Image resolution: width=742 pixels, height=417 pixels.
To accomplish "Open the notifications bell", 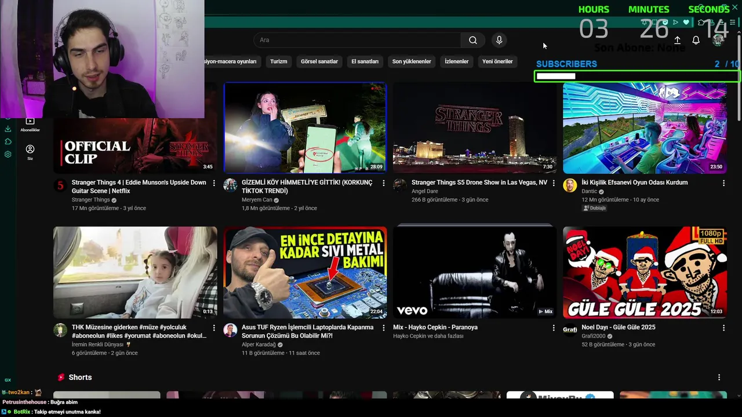I will tap(696, 40).
